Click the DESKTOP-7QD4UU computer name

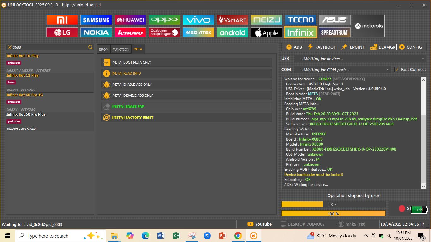click(x=302, y=224)
